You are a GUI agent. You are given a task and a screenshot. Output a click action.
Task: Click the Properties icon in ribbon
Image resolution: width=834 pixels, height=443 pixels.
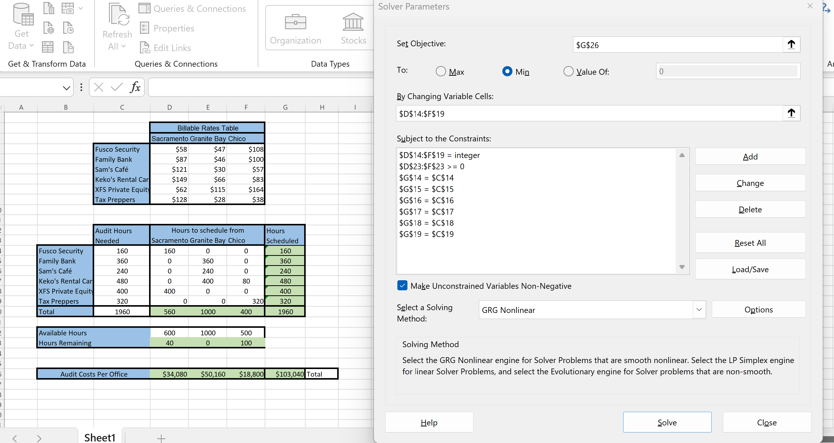click(144, 28)
